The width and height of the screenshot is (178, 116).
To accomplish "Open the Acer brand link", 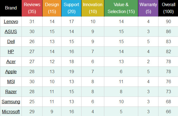I will (11, 62).
